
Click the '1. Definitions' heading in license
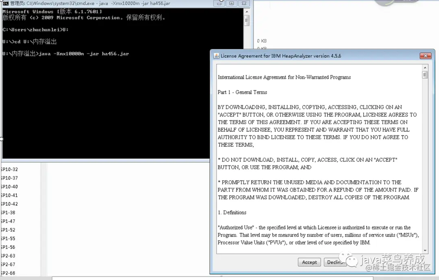(232, 213)
